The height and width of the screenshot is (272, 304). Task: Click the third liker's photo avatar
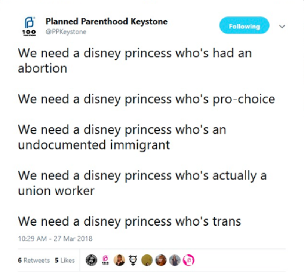tap(119, 260)
